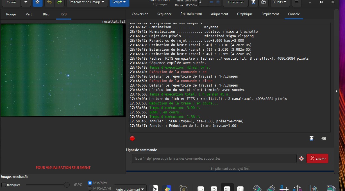Set zoom to 1:1 actual size
The height and width of the screenshot is (191, 345).
240,189
